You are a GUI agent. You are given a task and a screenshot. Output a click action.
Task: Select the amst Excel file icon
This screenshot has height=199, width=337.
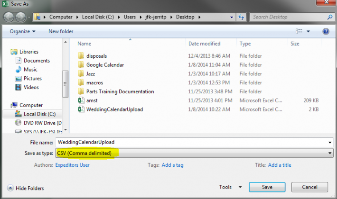click(x=81, y=100)
